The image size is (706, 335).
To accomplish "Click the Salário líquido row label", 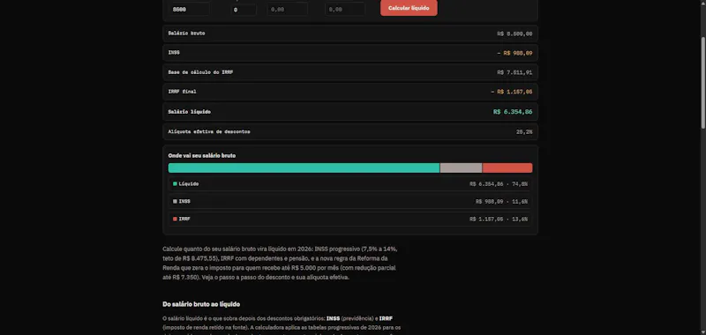I will point(189,111).
